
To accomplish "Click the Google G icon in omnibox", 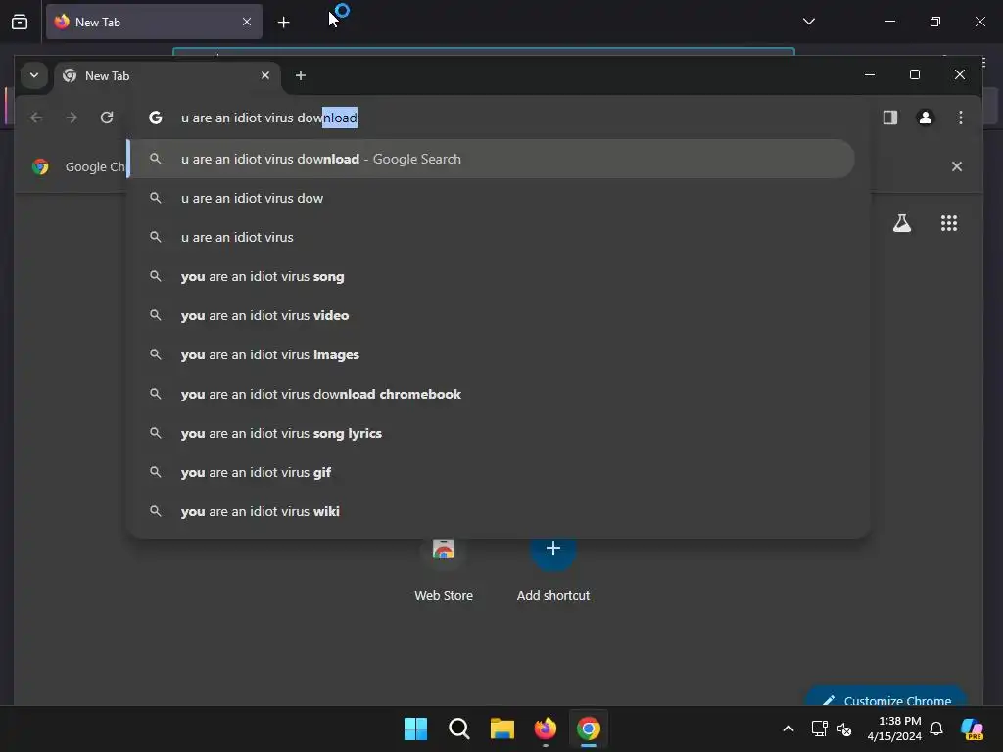I will point(156,117).
